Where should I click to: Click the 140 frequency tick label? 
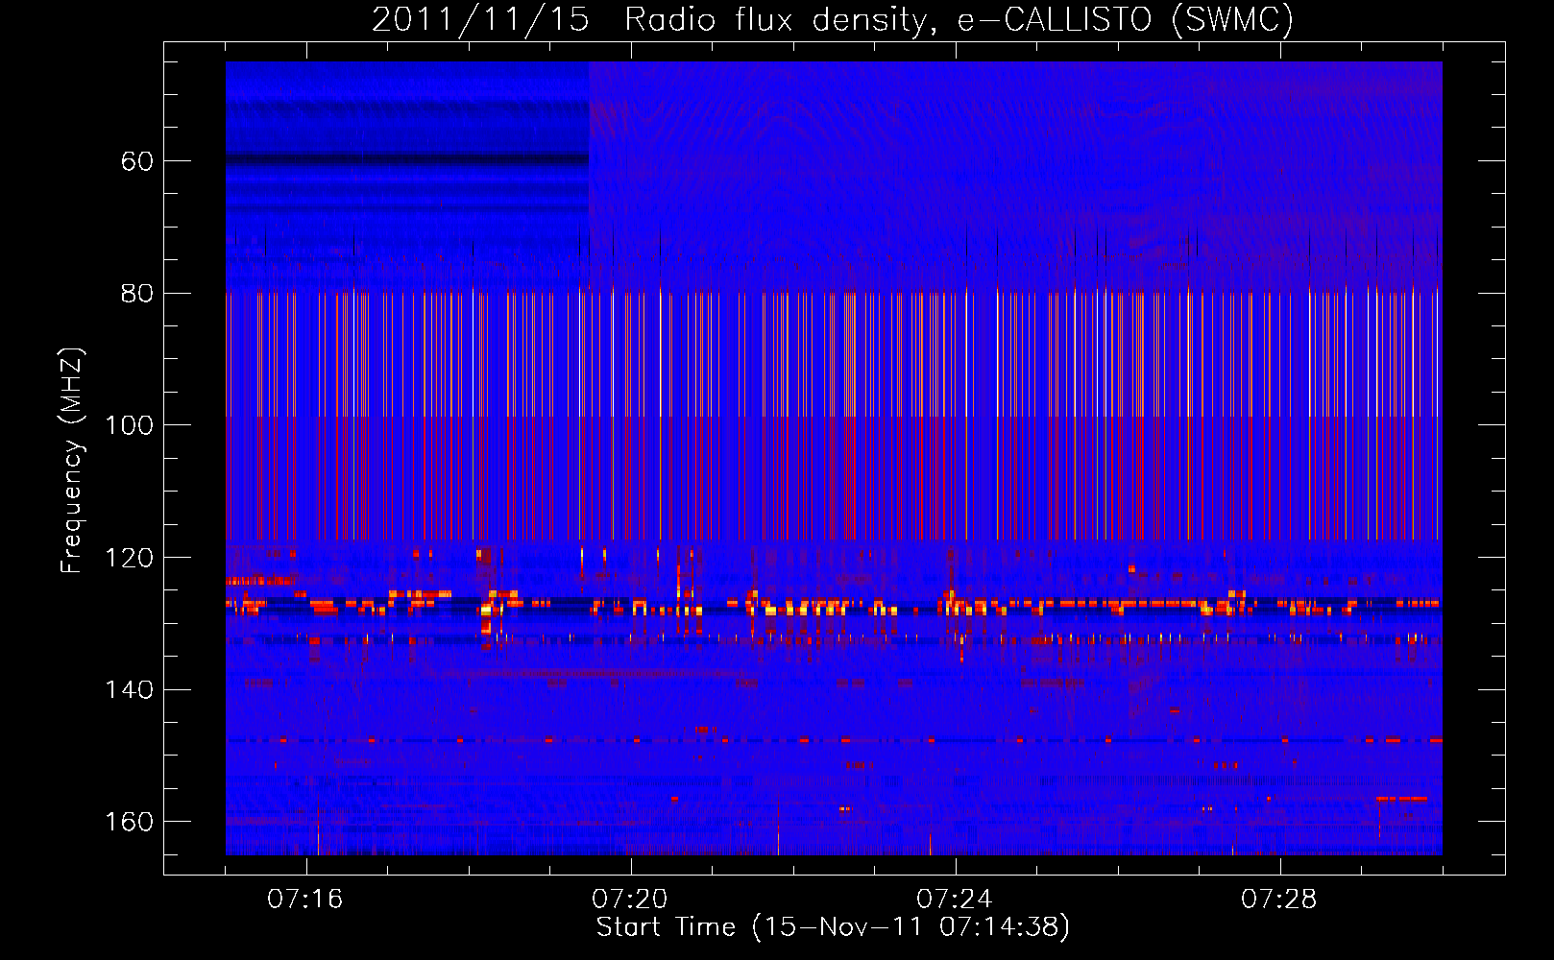tap(130, 690)
